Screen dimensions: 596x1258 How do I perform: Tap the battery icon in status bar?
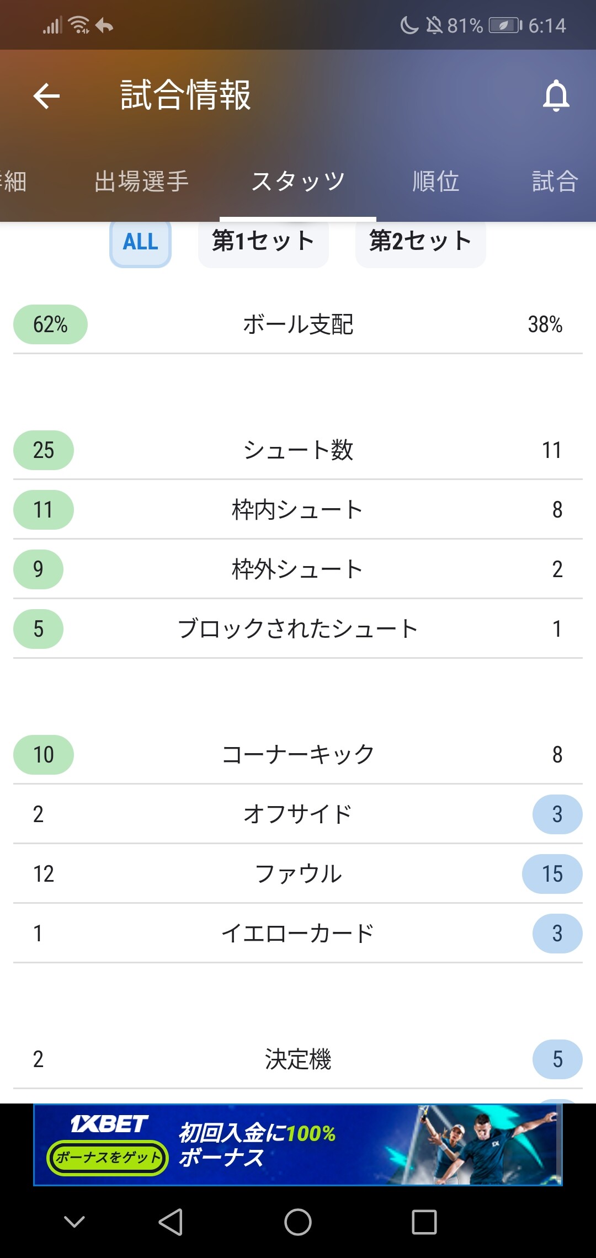coord(505,25)
